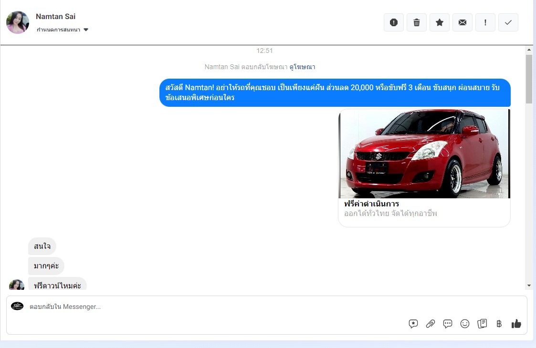Click the scrollbar down arrow in chat
This screenshot has height=348, width=536.
tap(529, 286)
